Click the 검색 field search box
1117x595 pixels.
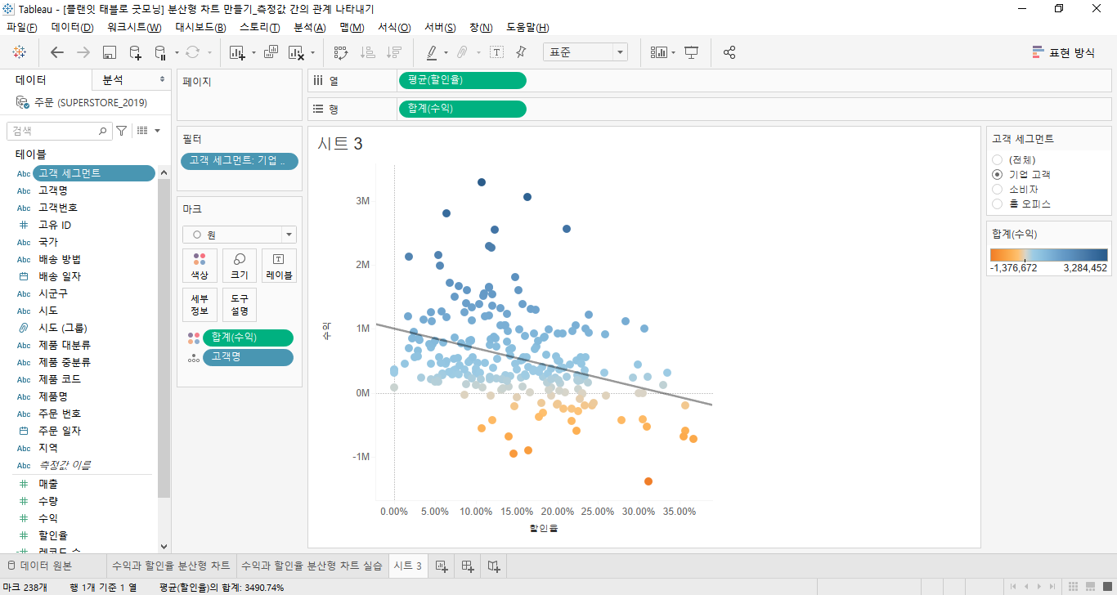point(59,131)
